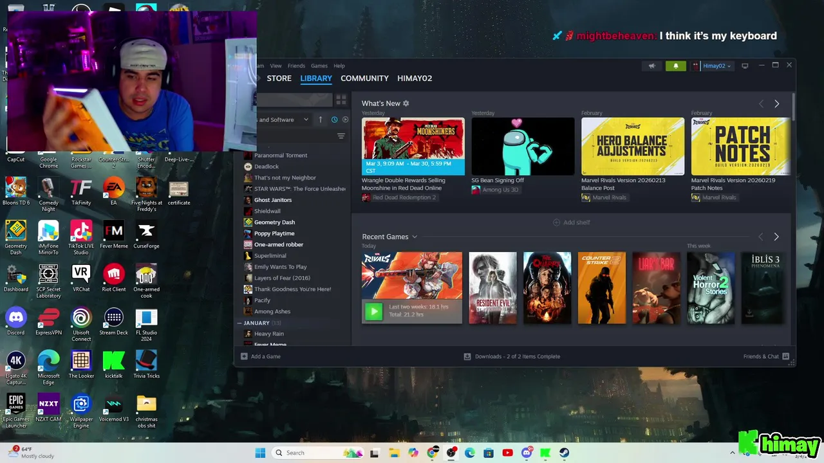Expand Recent Games shelf dropdown
824x463 pixels.
[x=415, y=237]
